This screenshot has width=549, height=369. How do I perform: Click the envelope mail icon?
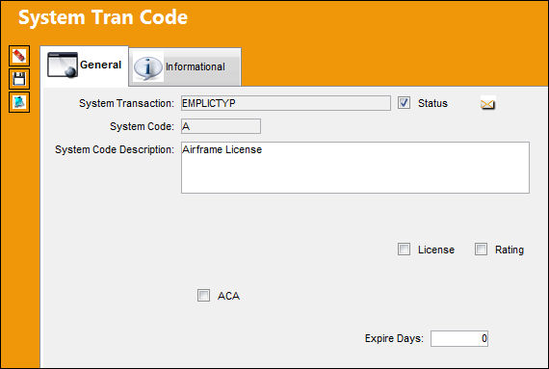(x=487, y=104)
